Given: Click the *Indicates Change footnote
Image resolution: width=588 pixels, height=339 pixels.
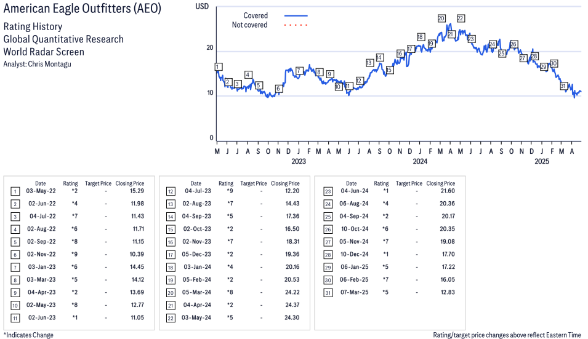Looking at the screenshot, I should click(x=28, y=335).
